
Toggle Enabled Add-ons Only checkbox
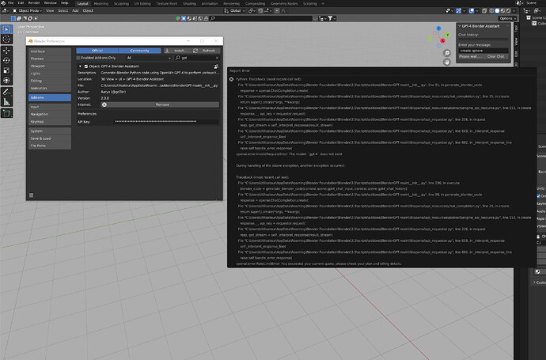click(78, 58)
